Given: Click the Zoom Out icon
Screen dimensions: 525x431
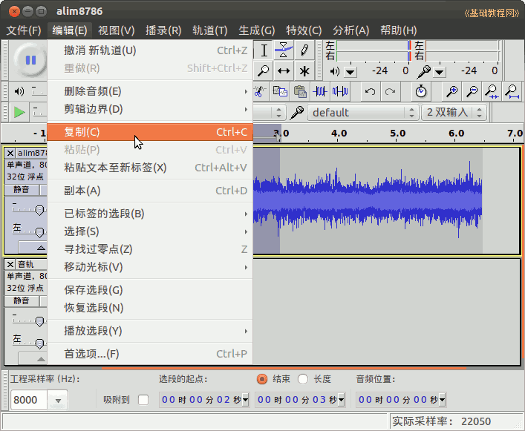Looking at the screenshot, I should tap(472, 91).
